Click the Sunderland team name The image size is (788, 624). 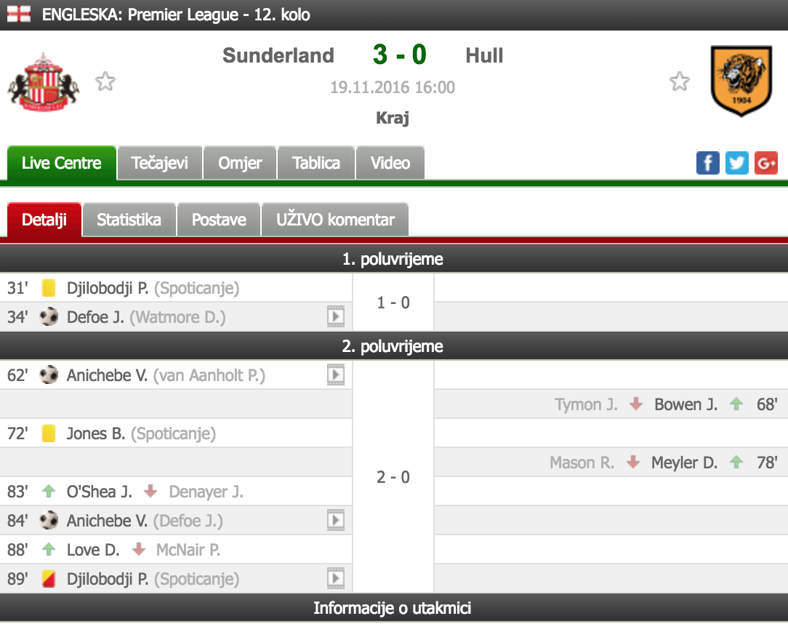(x=278, y=55)
